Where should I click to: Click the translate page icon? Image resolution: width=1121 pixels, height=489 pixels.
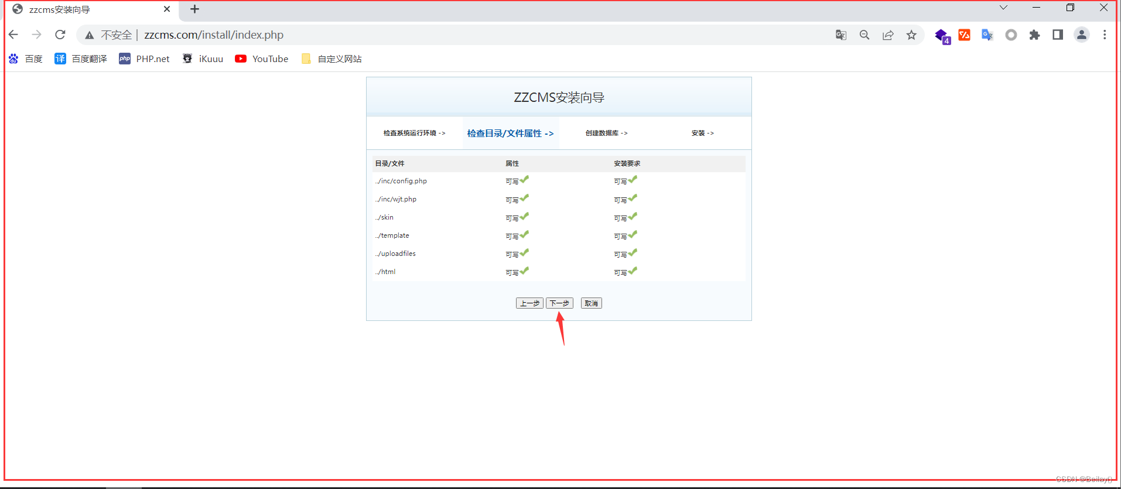pos(841,35)
